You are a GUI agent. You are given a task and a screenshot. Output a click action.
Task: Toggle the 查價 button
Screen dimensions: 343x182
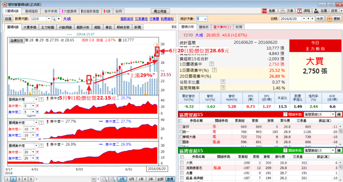point(170,179)
